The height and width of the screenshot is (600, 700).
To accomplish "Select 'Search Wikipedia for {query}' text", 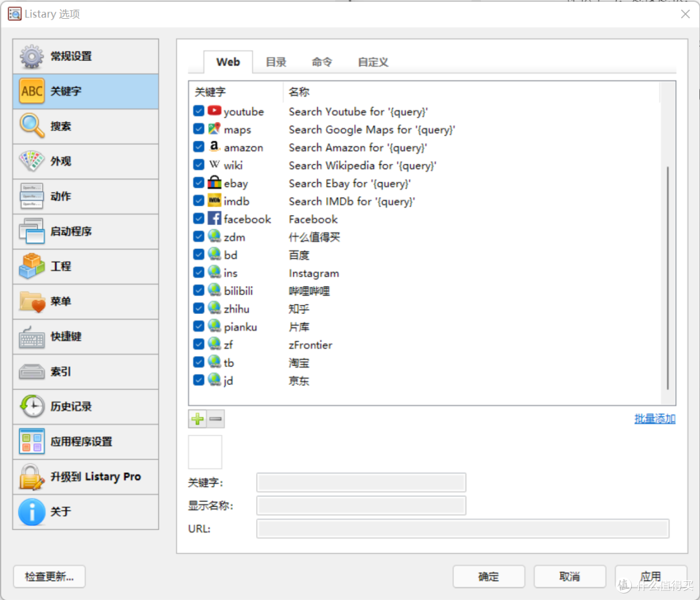I will tap(362, 165).
